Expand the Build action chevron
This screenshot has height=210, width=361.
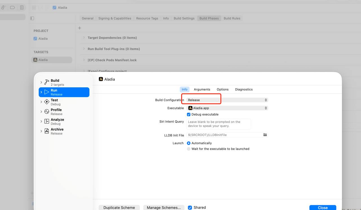[x=41, y=83]
